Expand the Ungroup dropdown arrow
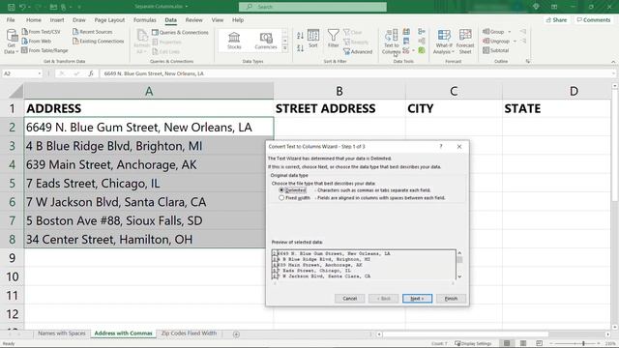The height and width of the screenshot is (348, 619). pyautogui.click(x=515, y=41)
